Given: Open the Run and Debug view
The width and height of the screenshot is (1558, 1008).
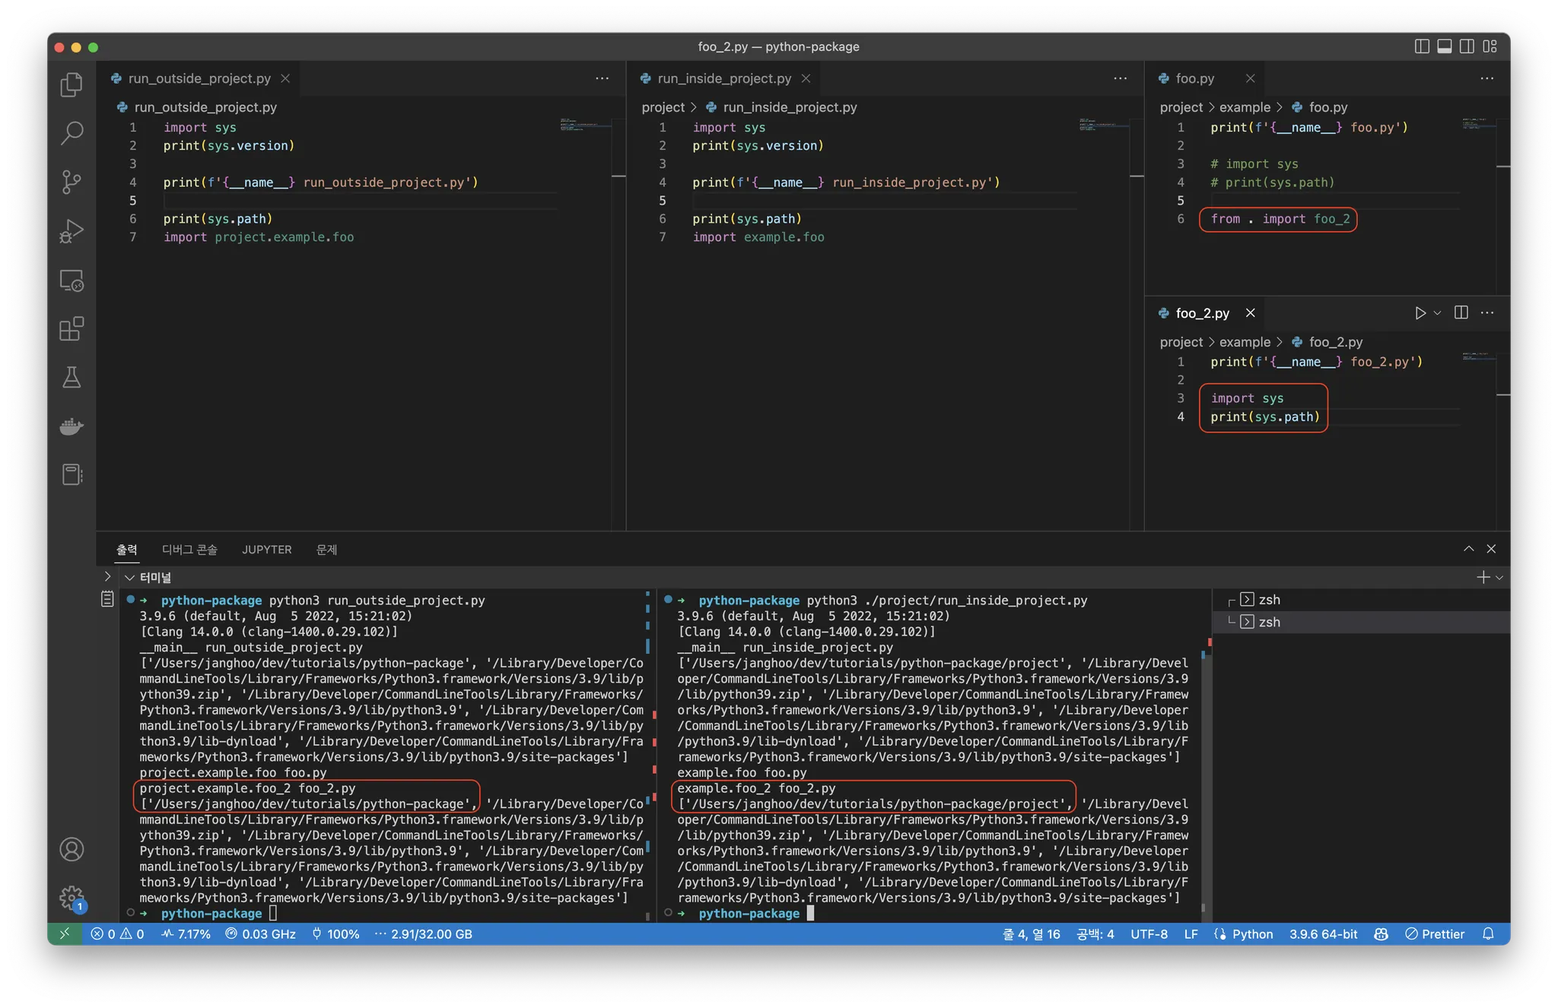Looking at the screenshot, I should [x=72, y=231].
